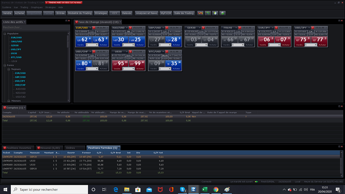Image resolution: width=345 pixels, height=194 pixels.
Task: Open McAfee from the taskbar
Action: point(160,189)
